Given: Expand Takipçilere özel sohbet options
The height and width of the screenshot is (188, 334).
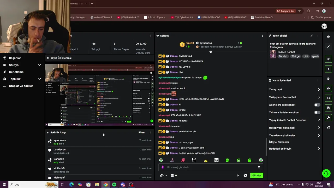Looking at the screenshot, I should click(319, 97).
